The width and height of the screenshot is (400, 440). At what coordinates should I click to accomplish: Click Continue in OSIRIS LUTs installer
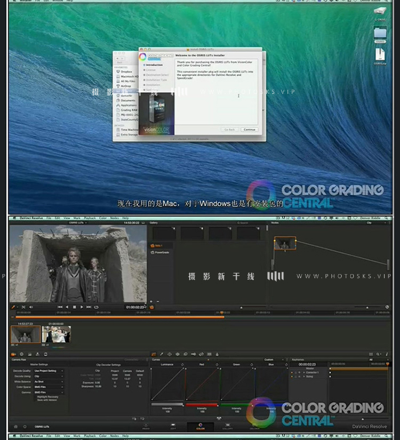click(x=250, y=129)
